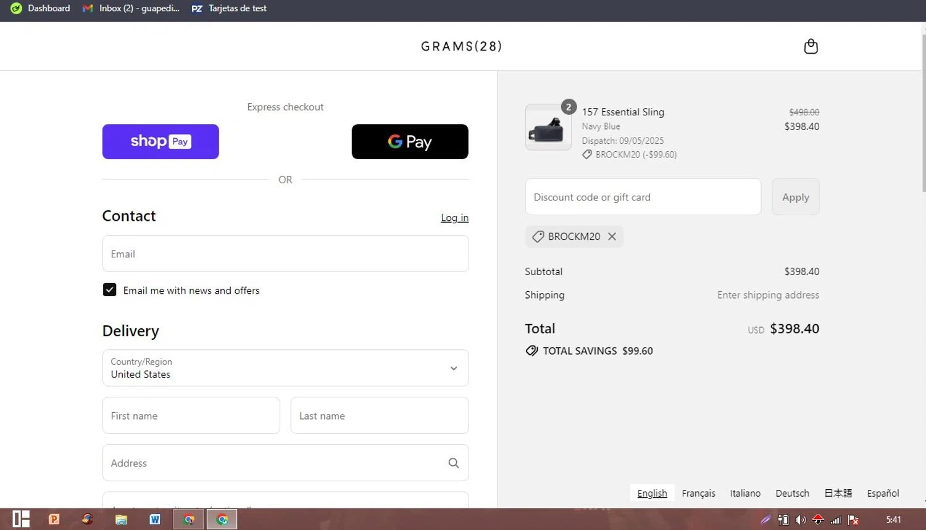Click the tag icon beside BROCKM20 (-$99.60)

587,155
